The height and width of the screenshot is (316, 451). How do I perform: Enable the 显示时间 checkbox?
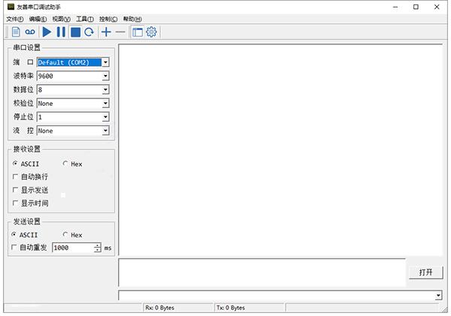16,203
